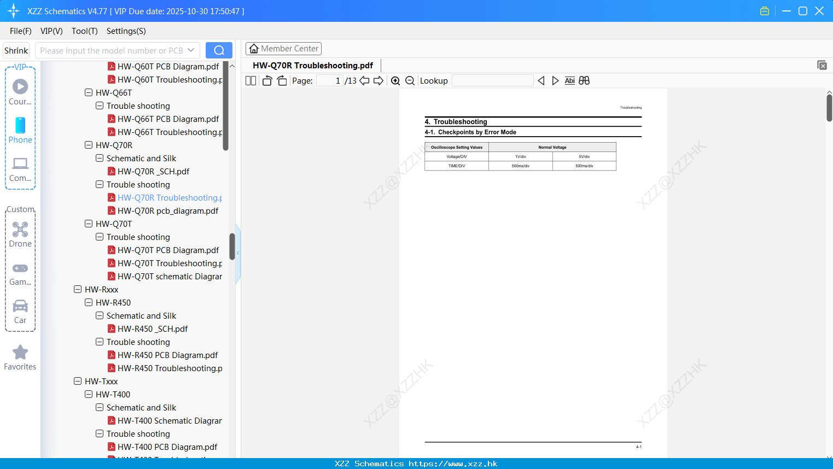Collapse the HW-Q70R node
Viewport: 833px width, 469px height.
click(89, 145)
